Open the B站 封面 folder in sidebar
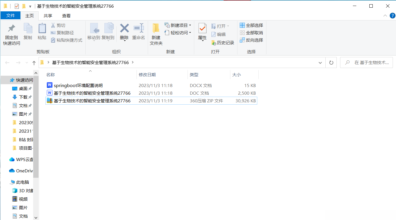Viewport: 396px width, 220px height. tap(23, 139)
